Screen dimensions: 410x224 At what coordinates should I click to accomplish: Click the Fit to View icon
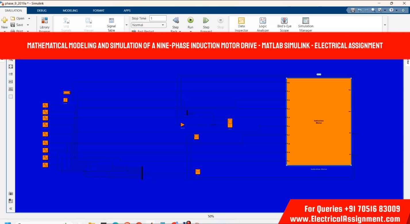[x=11, y=67]
